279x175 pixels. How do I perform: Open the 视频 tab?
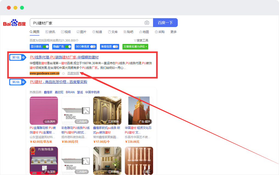(66, 32)
